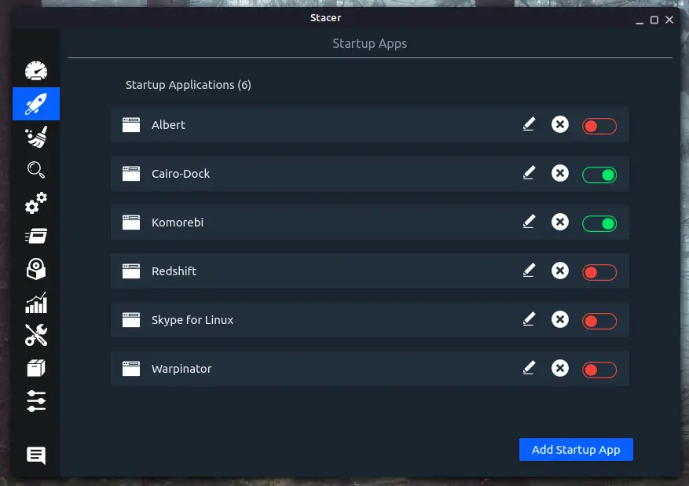The width and height of the screenshot is (689, 486).
Task: Open the Uninstaller disc box icon
Action: click(36, 269)
